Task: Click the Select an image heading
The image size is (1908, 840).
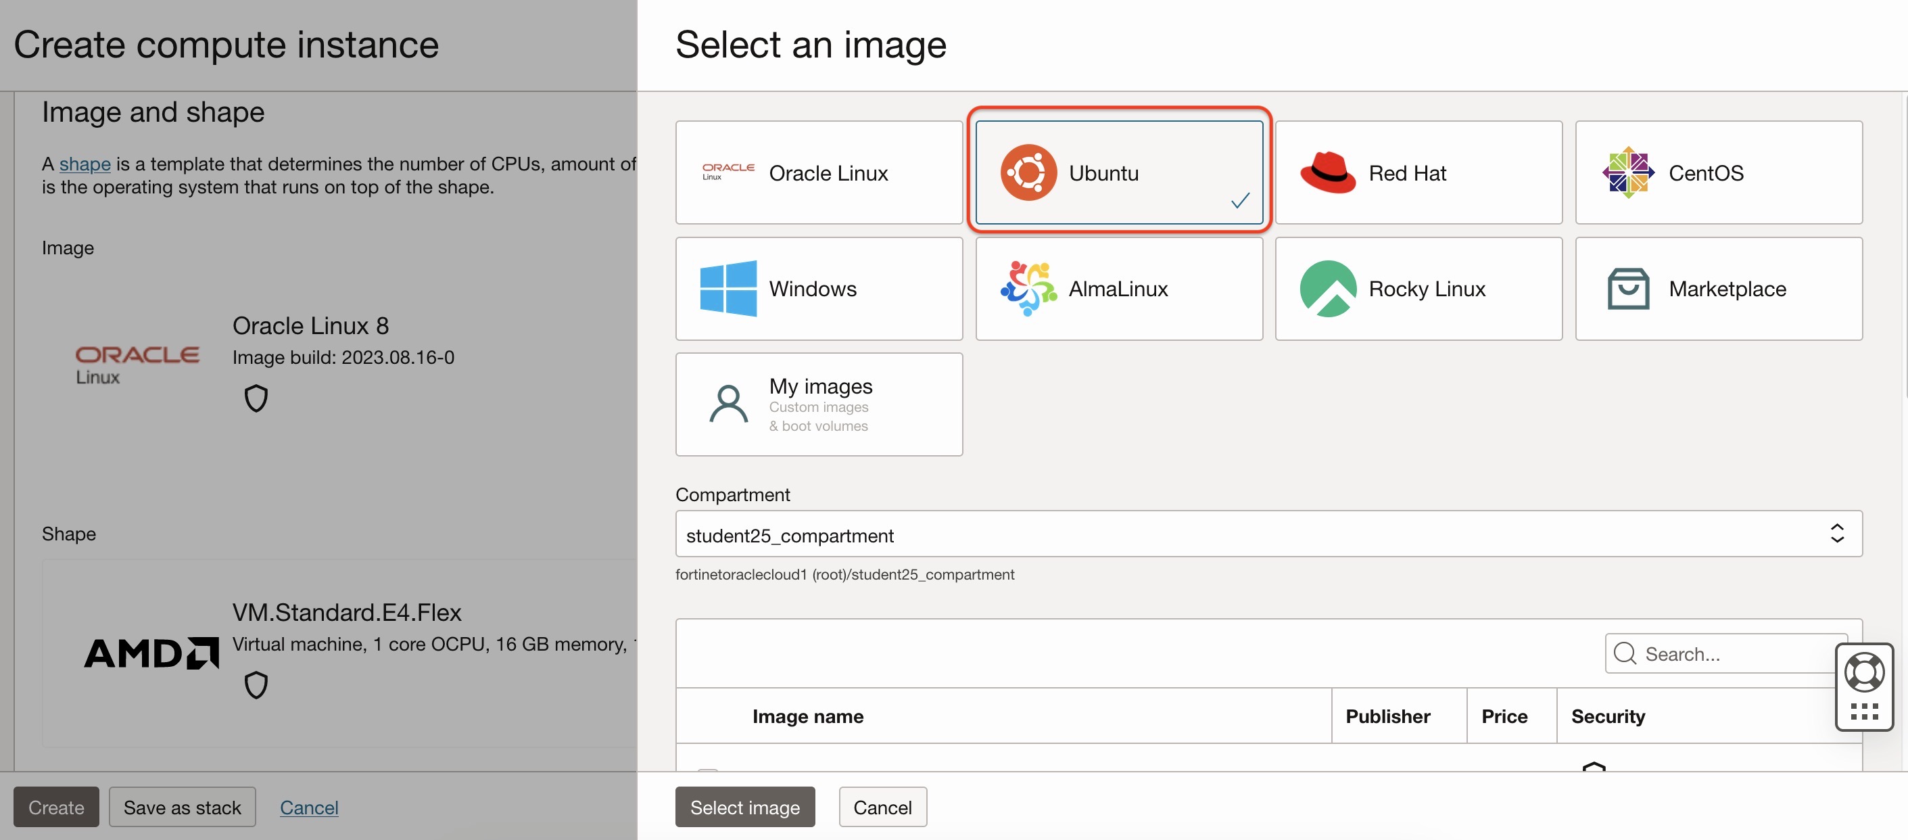Action: (810, 45)
